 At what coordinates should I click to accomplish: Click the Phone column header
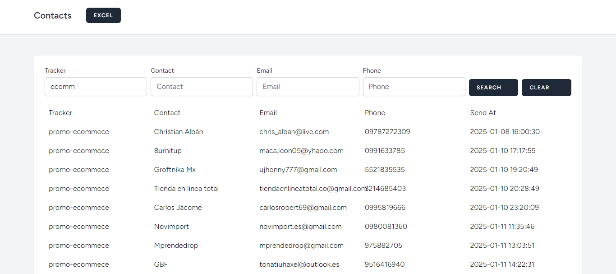(375, 113)
